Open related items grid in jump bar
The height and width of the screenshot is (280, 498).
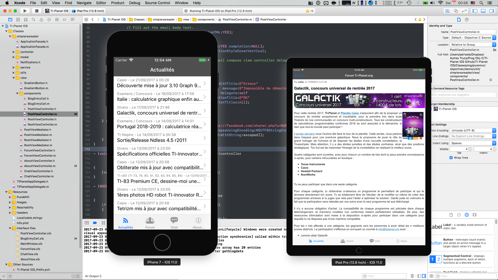[x=86, y=19]
